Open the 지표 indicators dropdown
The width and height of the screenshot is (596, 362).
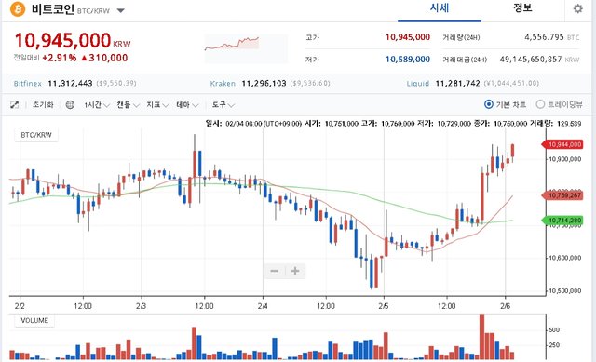[157, 105]
